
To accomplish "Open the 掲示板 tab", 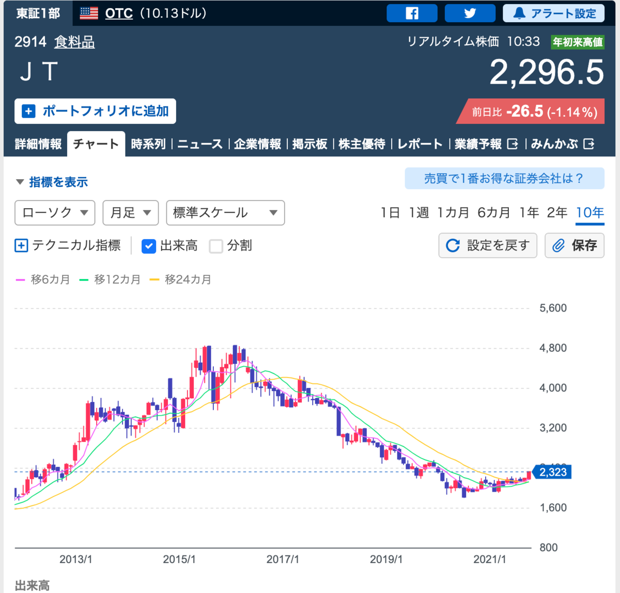I will pos(309,144).
